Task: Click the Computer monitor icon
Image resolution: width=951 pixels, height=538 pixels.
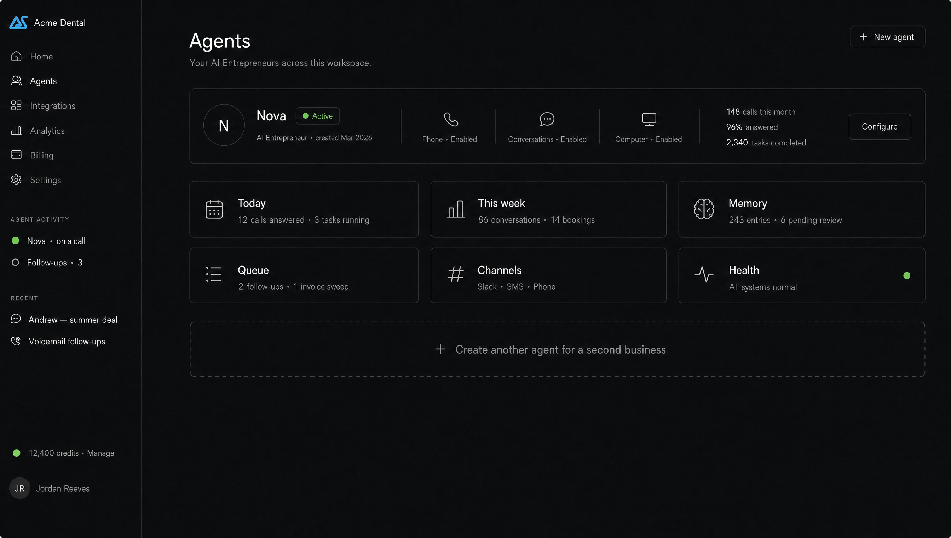Action: tap(649, 119)
